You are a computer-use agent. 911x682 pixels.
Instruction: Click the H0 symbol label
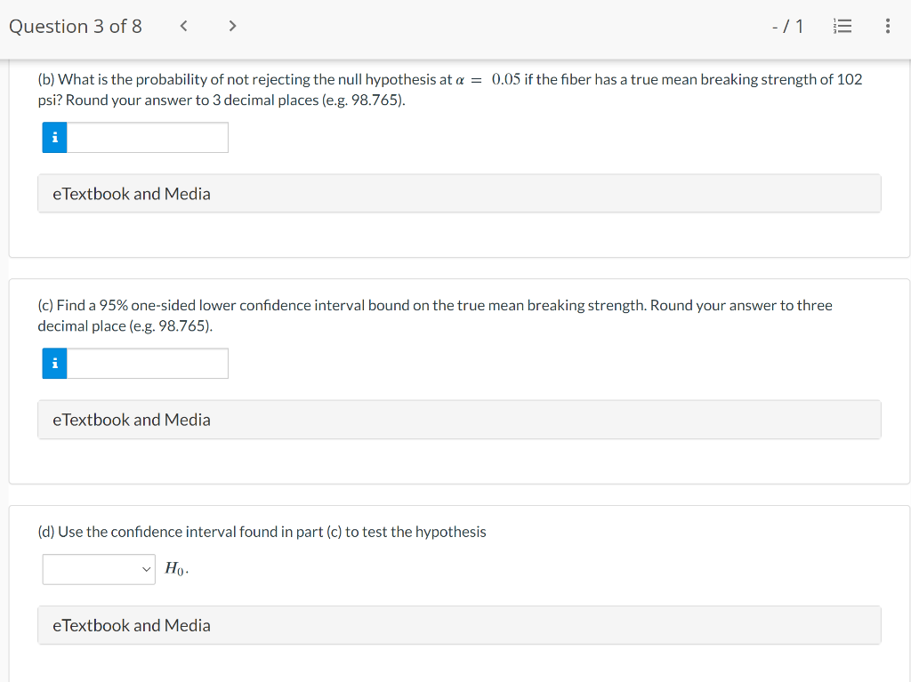click(176, 569)
